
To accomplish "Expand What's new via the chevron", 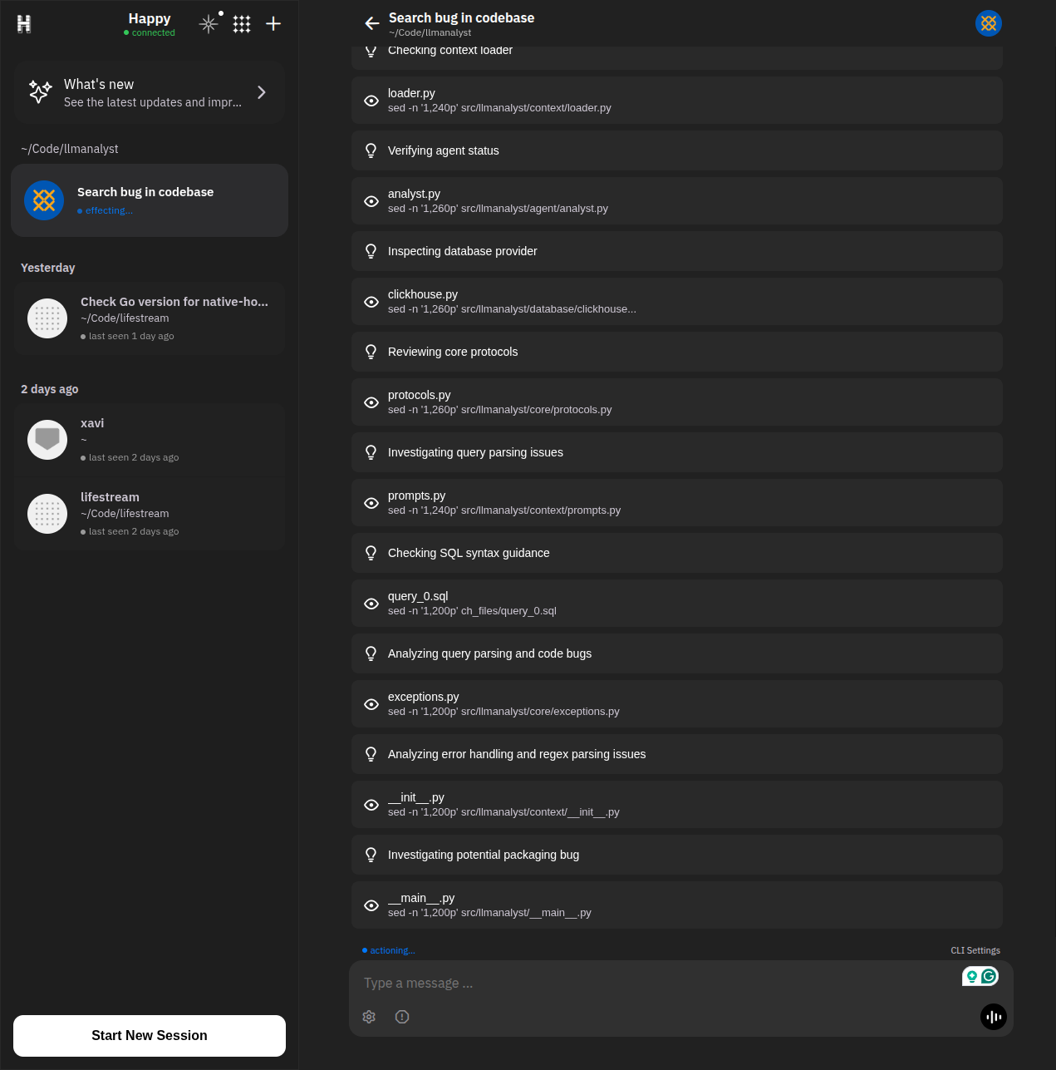I will click(262, 92).
